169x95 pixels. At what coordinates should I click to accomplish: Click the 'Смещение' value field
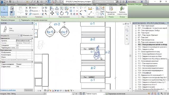24,45
